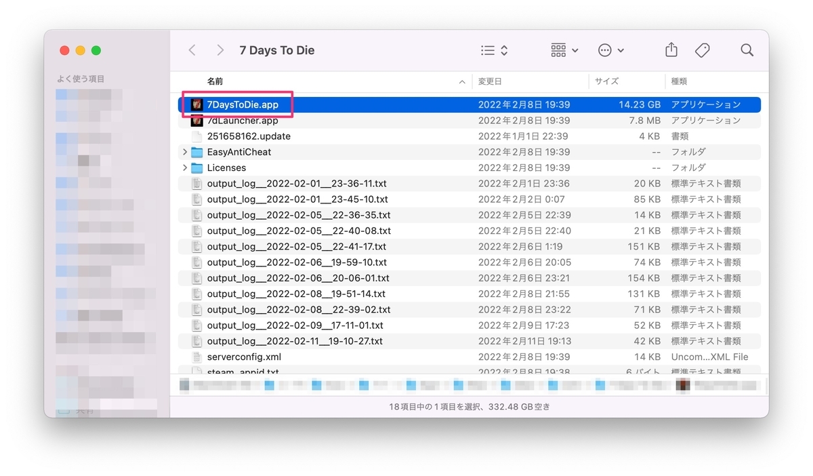Click the 7dLauncher.app file name

[x=243, y=121]
